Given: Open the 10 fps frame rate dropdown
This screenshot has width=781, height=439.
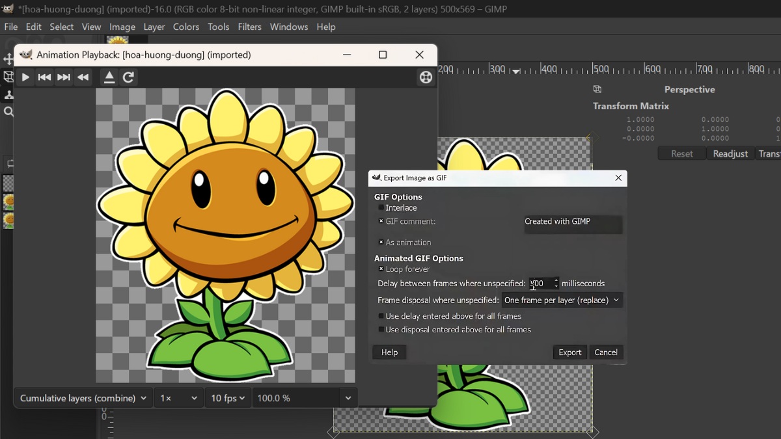Looking at the screenshot, I should (x=228, y=398).
